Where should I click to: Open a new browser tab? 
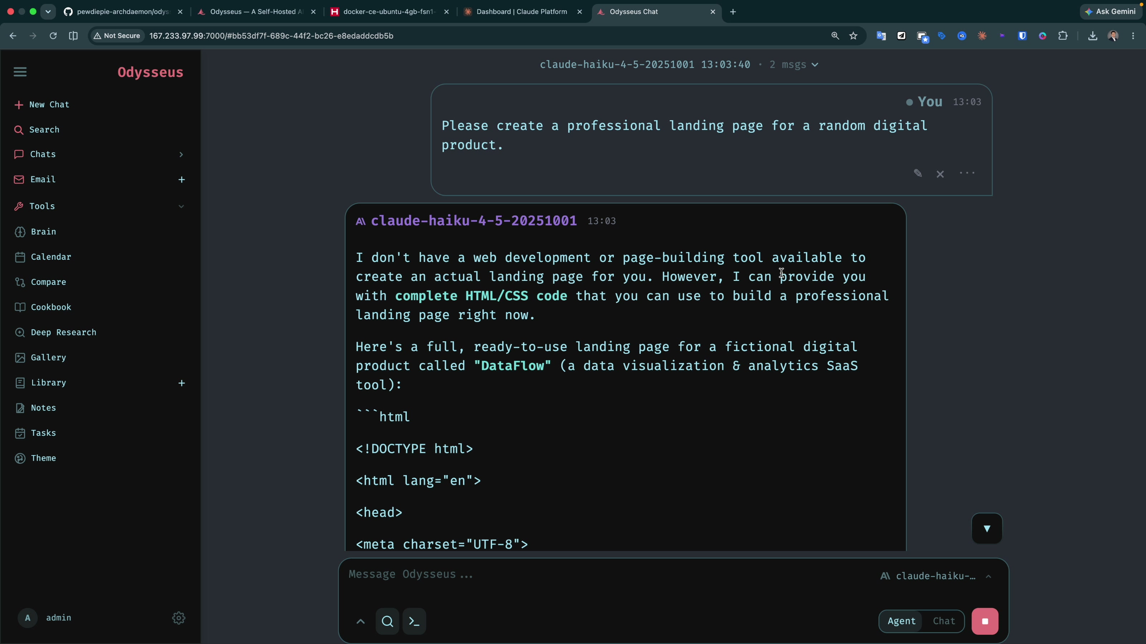click(x=733, y=12)
